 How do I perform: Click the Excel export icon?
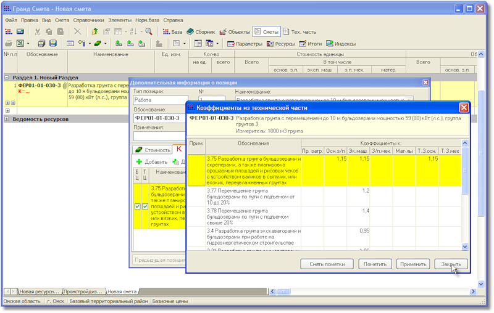pyautogui.click(x=20, y=44)
